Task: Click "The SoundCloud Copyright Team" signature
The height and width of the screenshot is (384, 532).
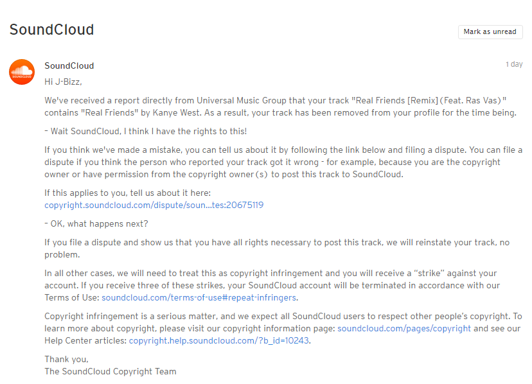Action: coord(110,371)
